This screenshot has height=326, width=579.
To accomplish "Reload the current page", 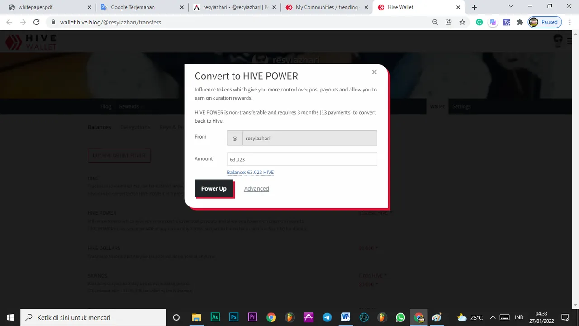I will tap(37, 22).
